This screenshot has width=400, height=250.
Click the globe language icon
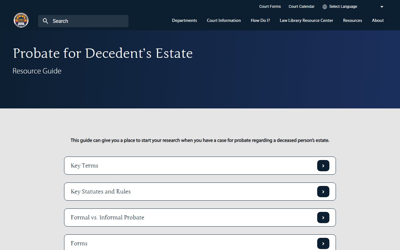click(x=325, y=7)
